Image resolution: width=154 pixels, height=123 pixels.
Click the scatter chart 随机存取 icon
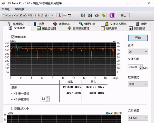click(103, 29)
